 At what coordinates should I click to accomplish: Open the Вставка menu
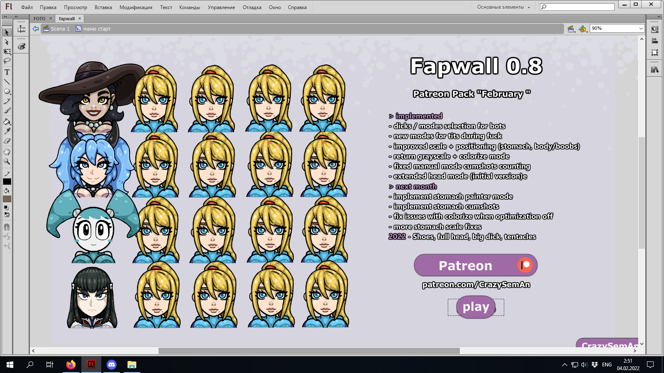[103, 7]
